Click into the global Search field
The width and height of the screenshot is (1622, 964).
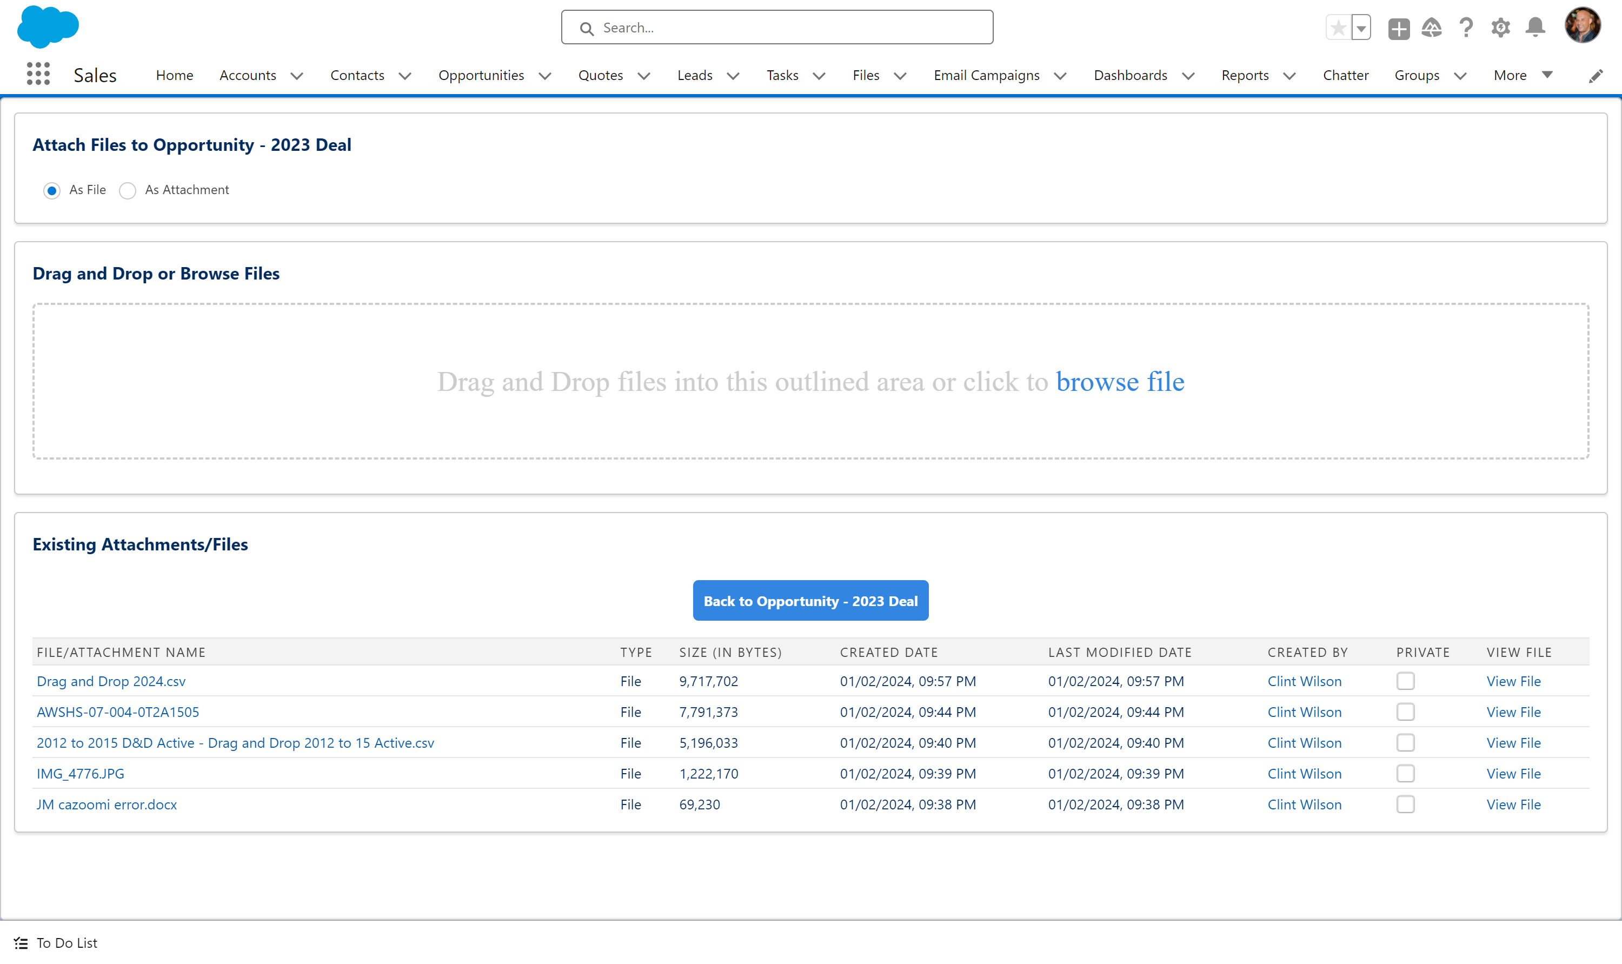[x=777, y=28]
